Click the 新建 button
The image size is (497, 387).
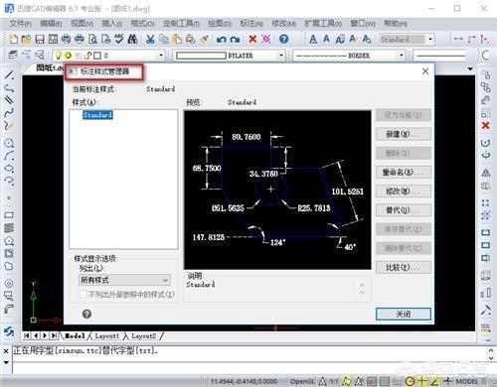pyautogui.click(x=404, y=134)
